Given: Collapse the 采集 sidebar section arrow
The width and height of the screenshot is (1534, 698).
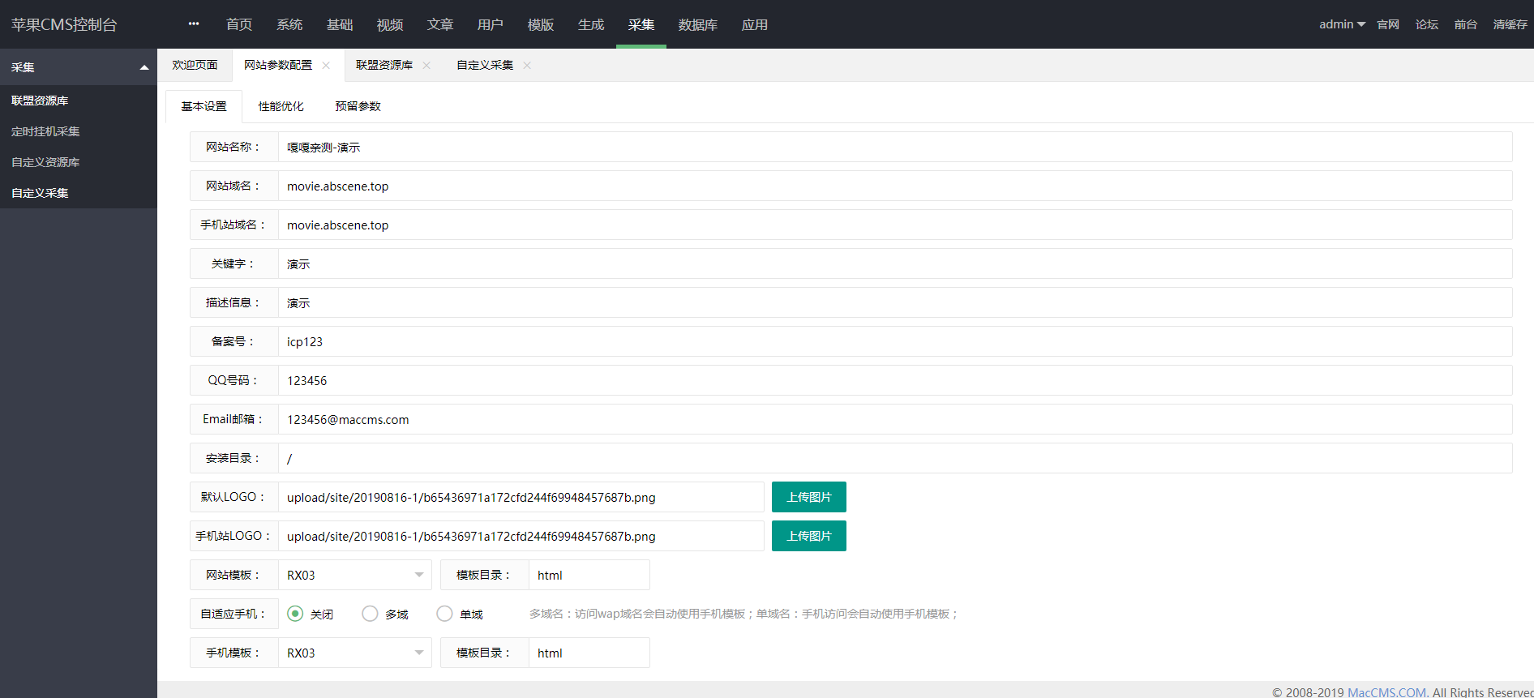Looking at the screenshot, I should 144,67.
